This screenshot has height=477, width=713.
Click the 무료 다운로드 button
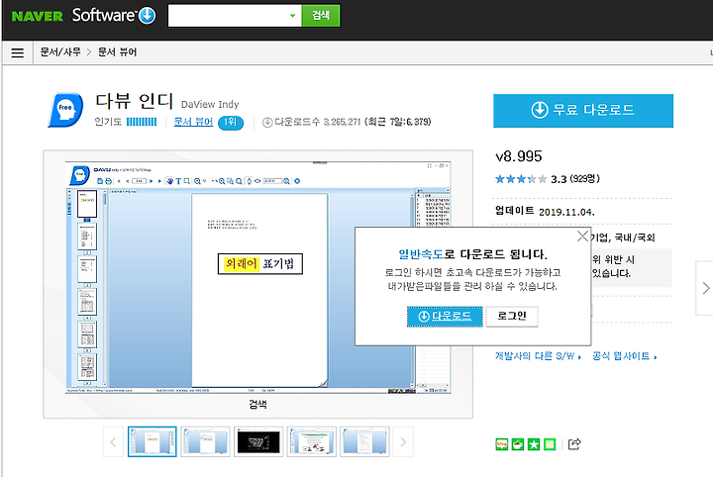(x=583, y=111)
